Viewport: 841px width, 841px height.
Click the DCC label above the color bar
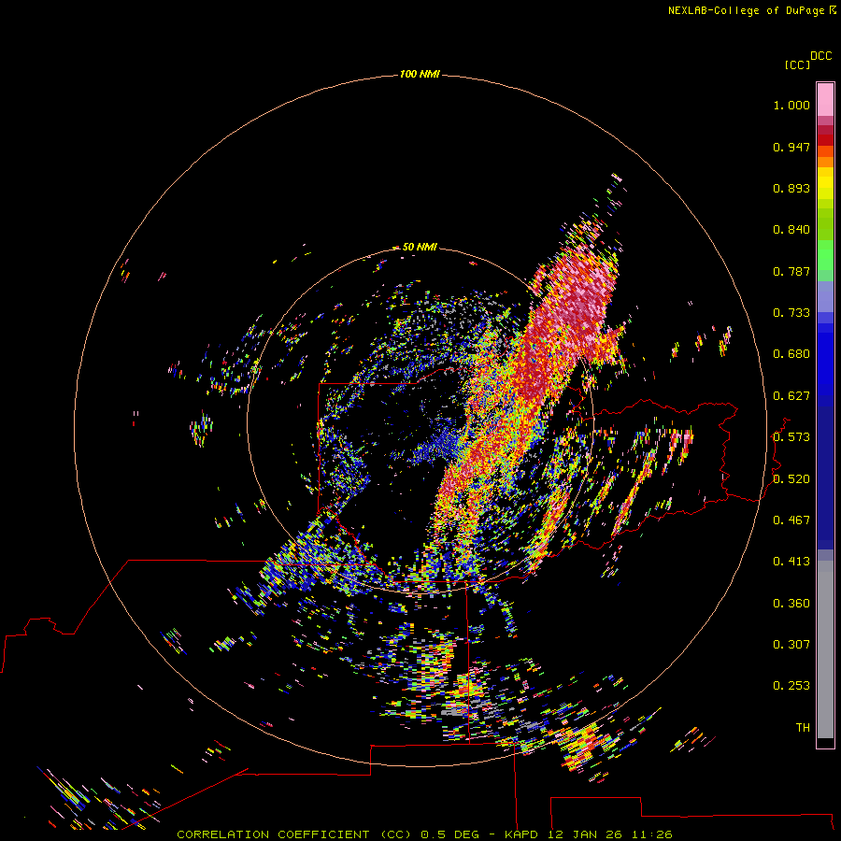pyautogui.click(x=821, y=55)
